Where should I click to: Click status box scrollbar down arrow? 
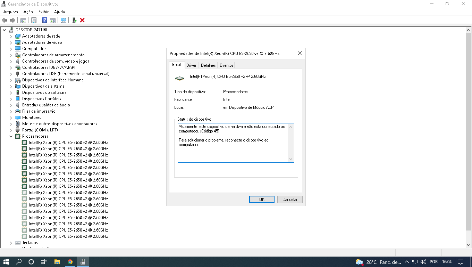pos(291,159)
